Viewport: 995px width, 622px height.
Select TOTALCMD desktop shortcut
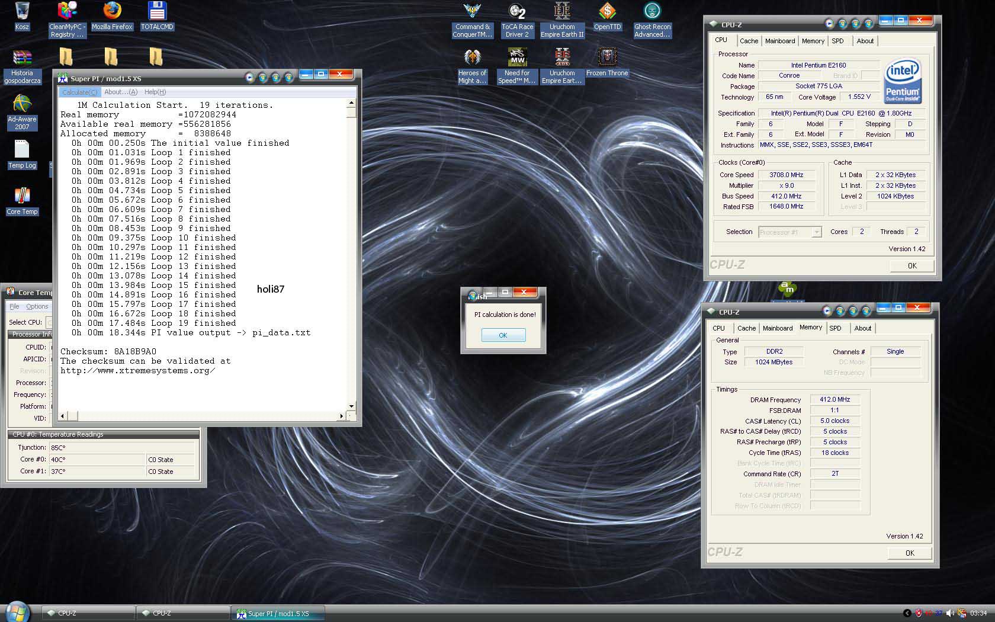(157, 16)
